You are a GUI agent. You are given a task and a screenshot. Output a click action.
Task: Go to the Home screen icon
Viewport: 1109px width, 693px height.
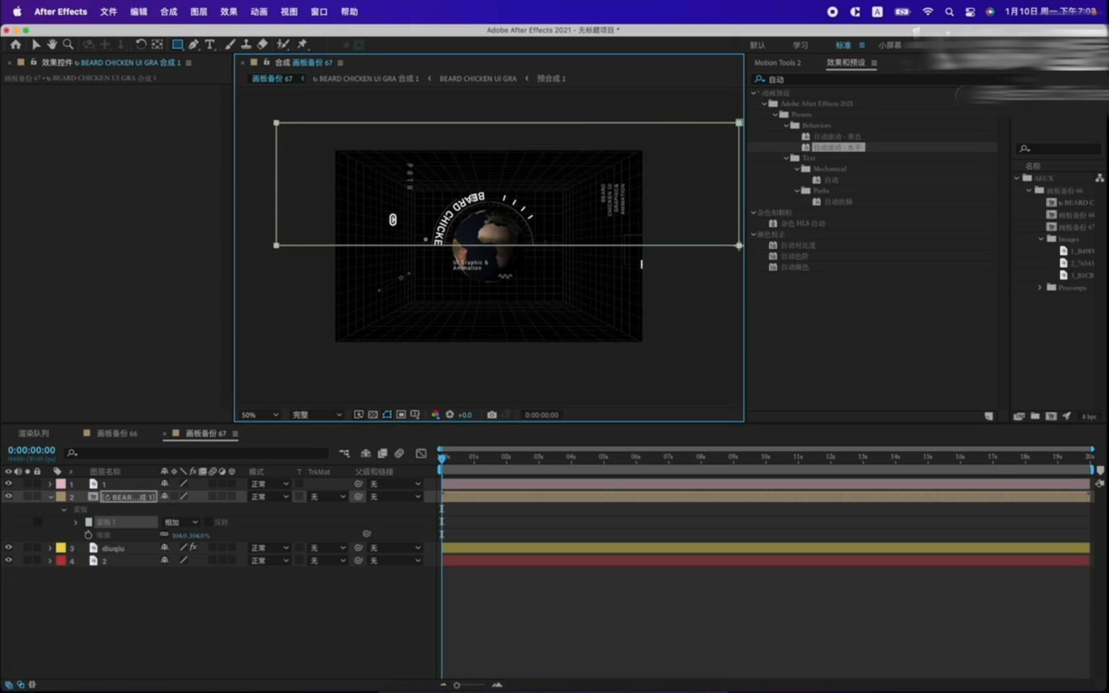[16, 44]
